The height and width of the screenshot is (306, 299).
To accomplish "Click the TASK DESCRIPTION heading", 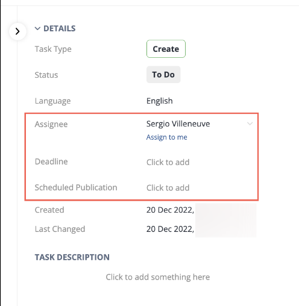I will click(x=72, y=257).
